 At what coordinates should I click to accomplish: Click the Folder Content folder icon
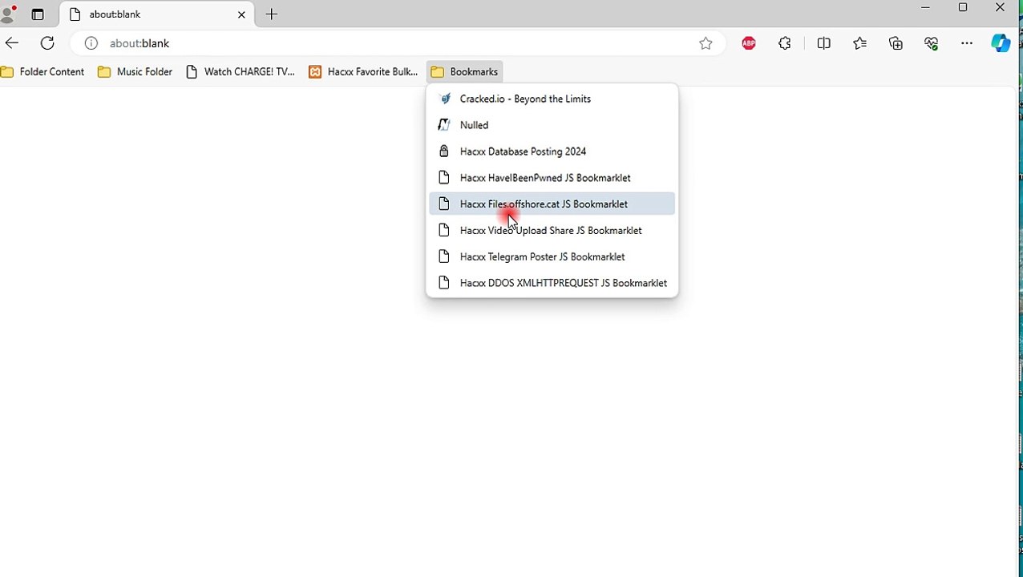coord(7,72)
